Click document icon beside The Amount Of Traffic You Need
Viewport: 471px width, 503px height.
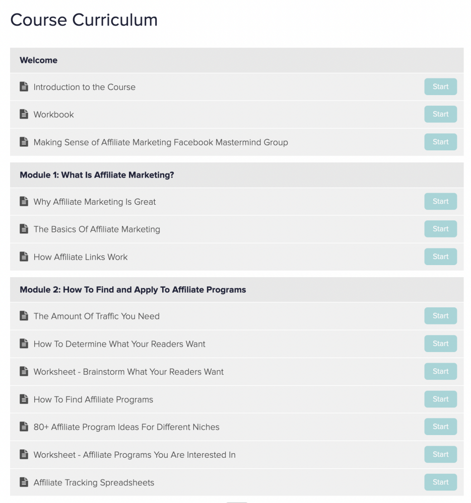[24, 316]
